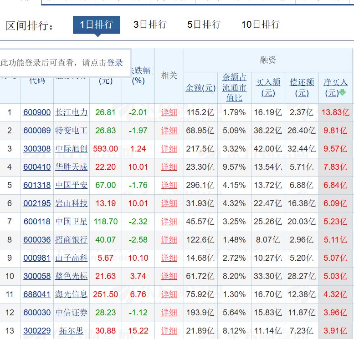Open 蓝色光标 stock page
This screenshot has height=339, width=354.
coord(72,276)
